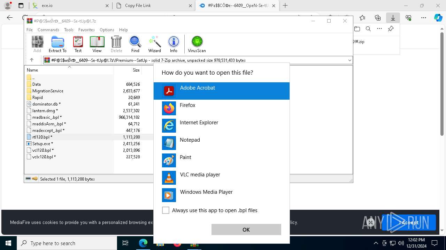Screen dimensions: 446x250
Task: Select Adobe Acrobat to open file
Action: (x=222, y=91)
